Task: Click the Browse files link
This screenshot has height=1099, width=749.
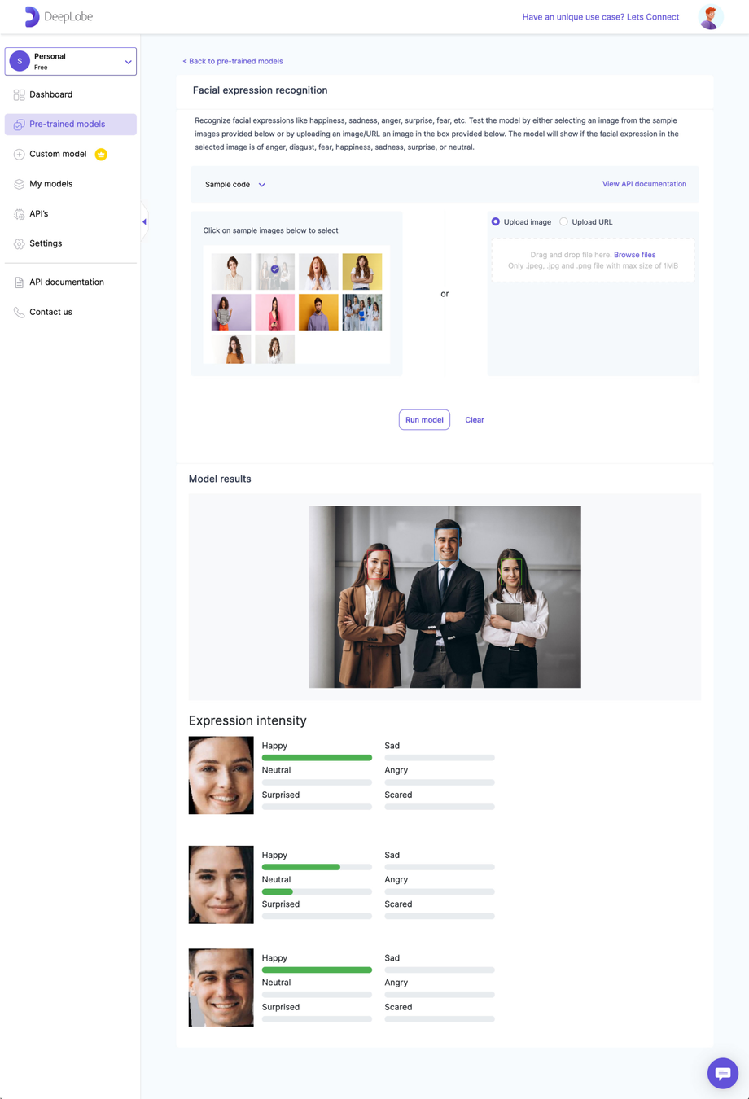Action: [634, 254]
